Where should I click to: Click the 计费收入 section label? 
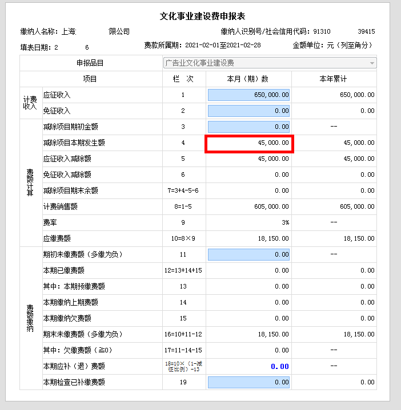click(x=30, y=103)
